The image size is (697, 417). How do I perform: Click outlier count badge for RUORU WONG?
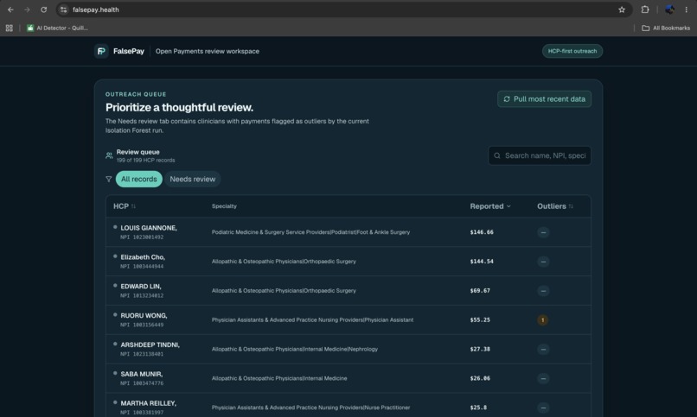pyautogui.click(x=542, y=319)
